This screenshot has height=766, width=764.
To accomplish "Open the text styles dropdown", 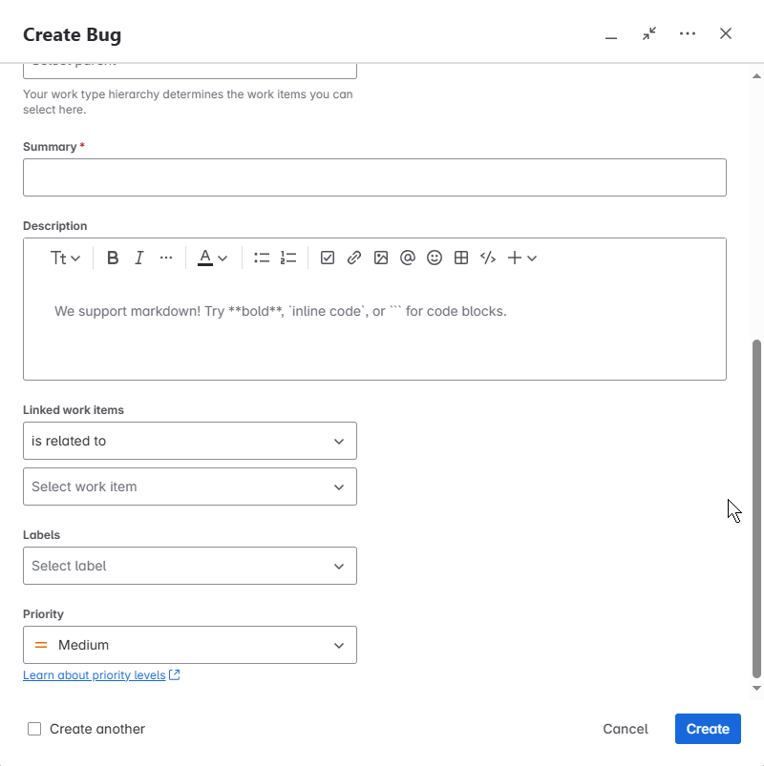I will coord(65,258).
